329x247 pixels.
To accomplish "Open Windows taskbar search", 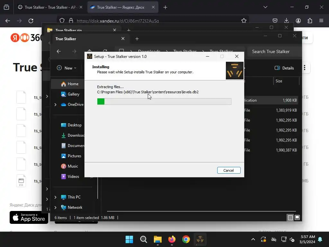I will tap(144, 239).
